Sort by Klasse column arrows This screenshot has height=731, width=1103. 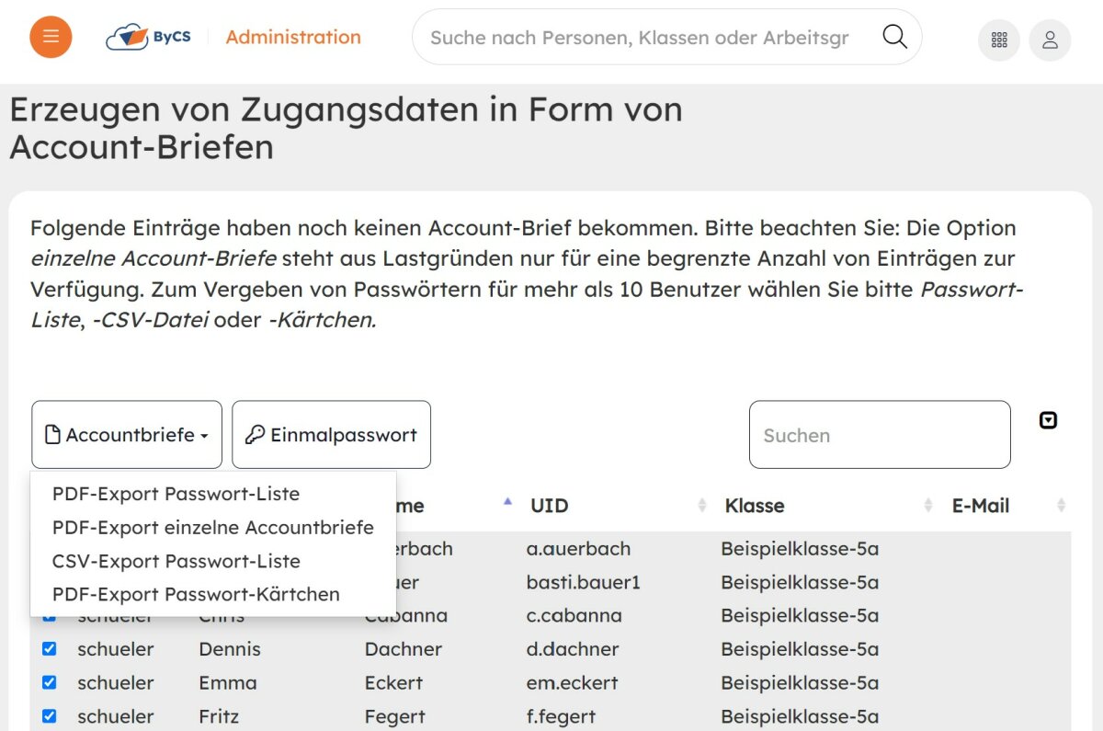coord(928,506)
